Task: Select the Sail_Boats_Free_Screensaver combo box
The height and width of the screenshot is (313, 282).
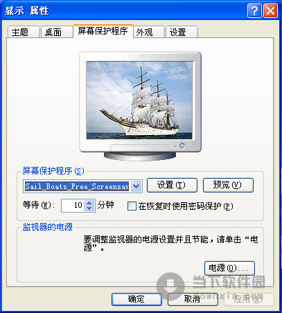Action: [x=82, y=186]
